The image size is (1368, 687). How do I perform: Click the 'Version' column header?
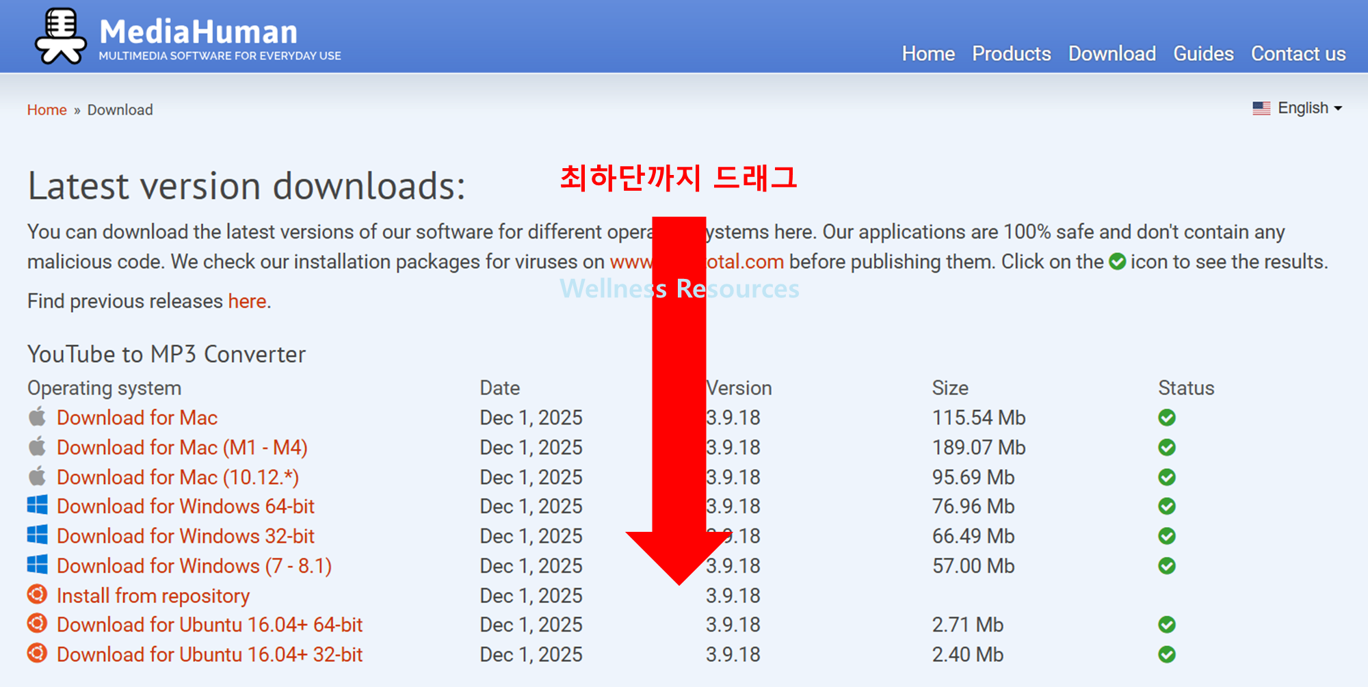[x=739, y=388]
